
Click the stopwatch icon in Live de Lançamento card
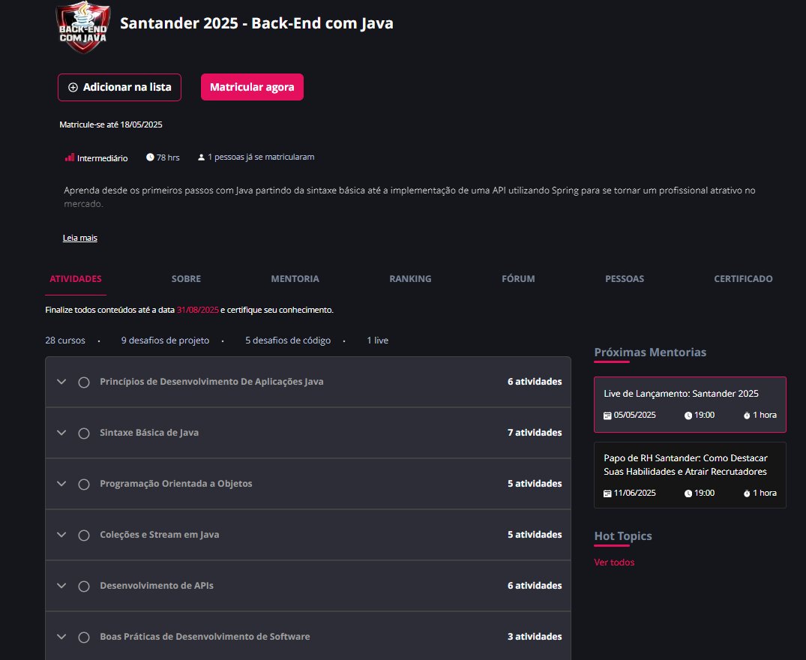pos(747,415)
